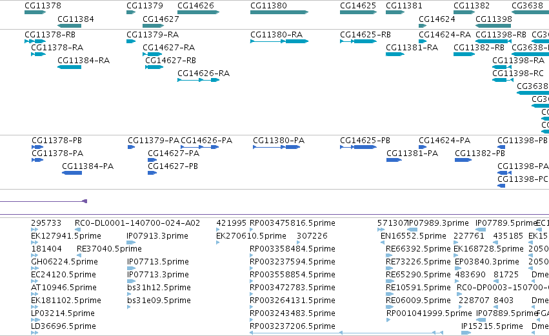Click EST GH06224.5prime

pos(65,262)
